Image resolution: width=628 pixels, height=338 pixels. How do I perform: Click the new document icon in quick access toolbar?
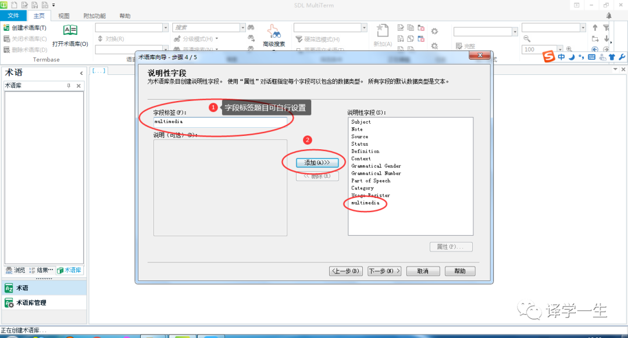pyautogui.click(x=15, y=5)
